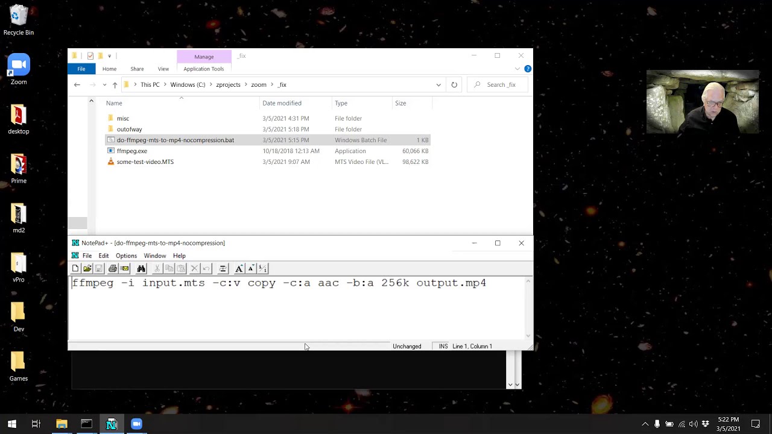Click the Save floppy disk icon in NotePad+
This screenshot has width=772, height=434.
pyautogui.click(x=99, y=268)
